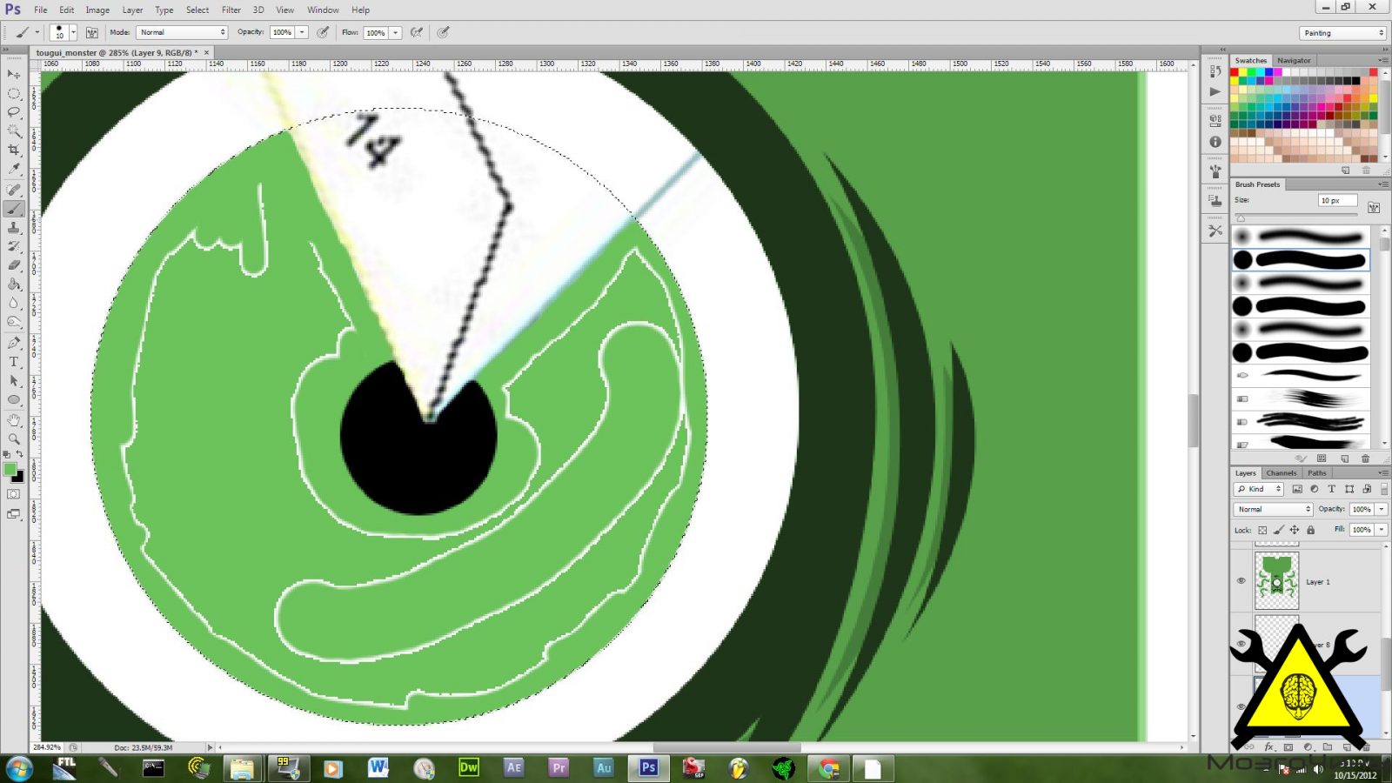
Task: Switch to the Channels tab
Action: [1281, 472]
